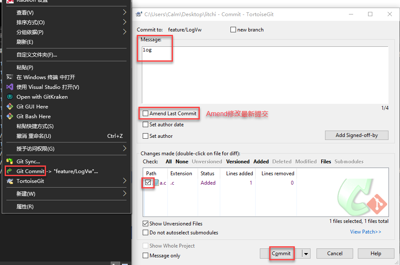
Task: Click the feature/LogVw branch name label
Action: pos(185,29)
